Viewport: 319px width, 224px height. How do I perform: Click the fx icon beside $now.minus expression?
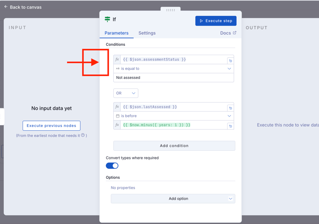point(117,125)
